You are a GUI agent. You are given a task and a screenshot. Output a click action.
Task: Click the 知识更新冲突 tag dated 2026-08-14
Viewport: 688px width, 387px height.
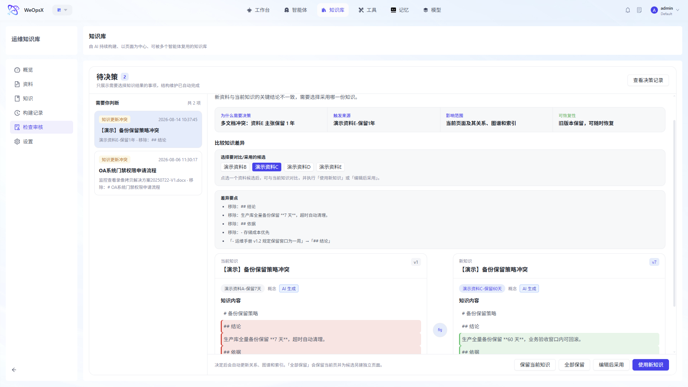(x=114, y=120)
